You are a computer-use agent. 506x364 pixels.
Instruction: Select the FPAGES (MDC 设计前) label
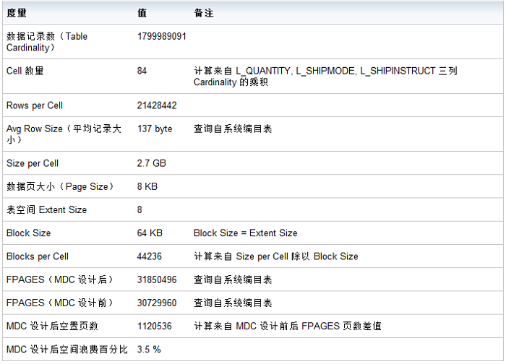(x=59, y=303)
